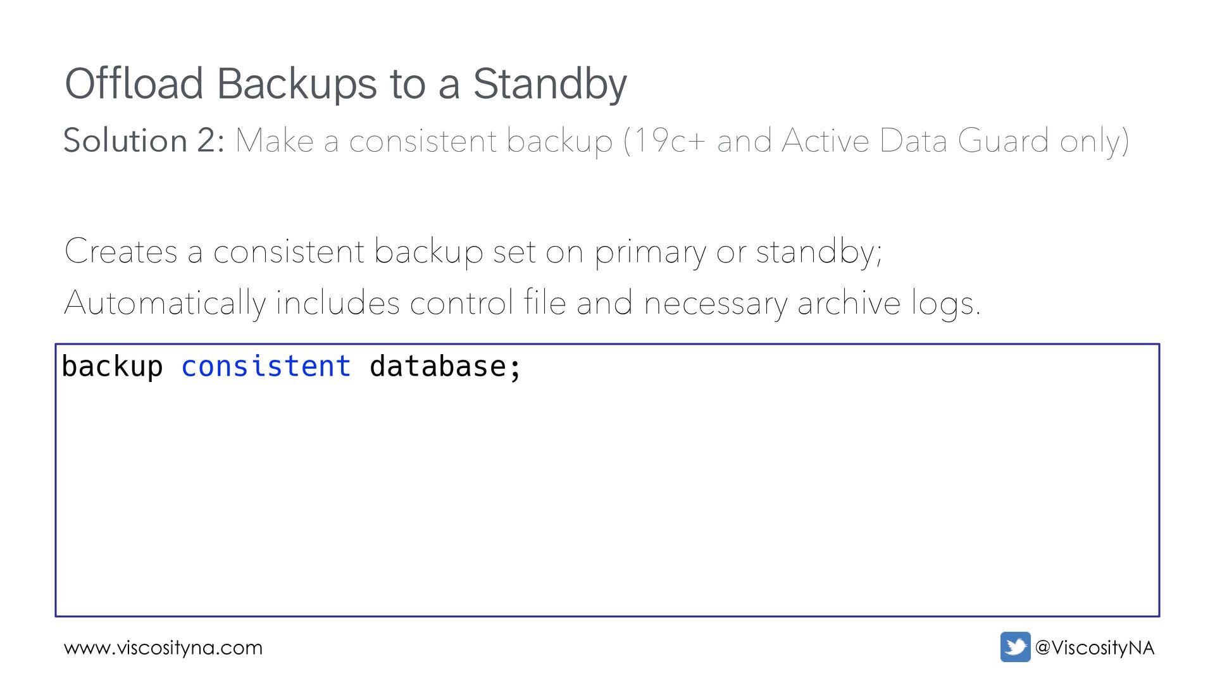Click the word 'Creates' in the body text
The width and height of the screenshot is (1215, 683).
121,252
